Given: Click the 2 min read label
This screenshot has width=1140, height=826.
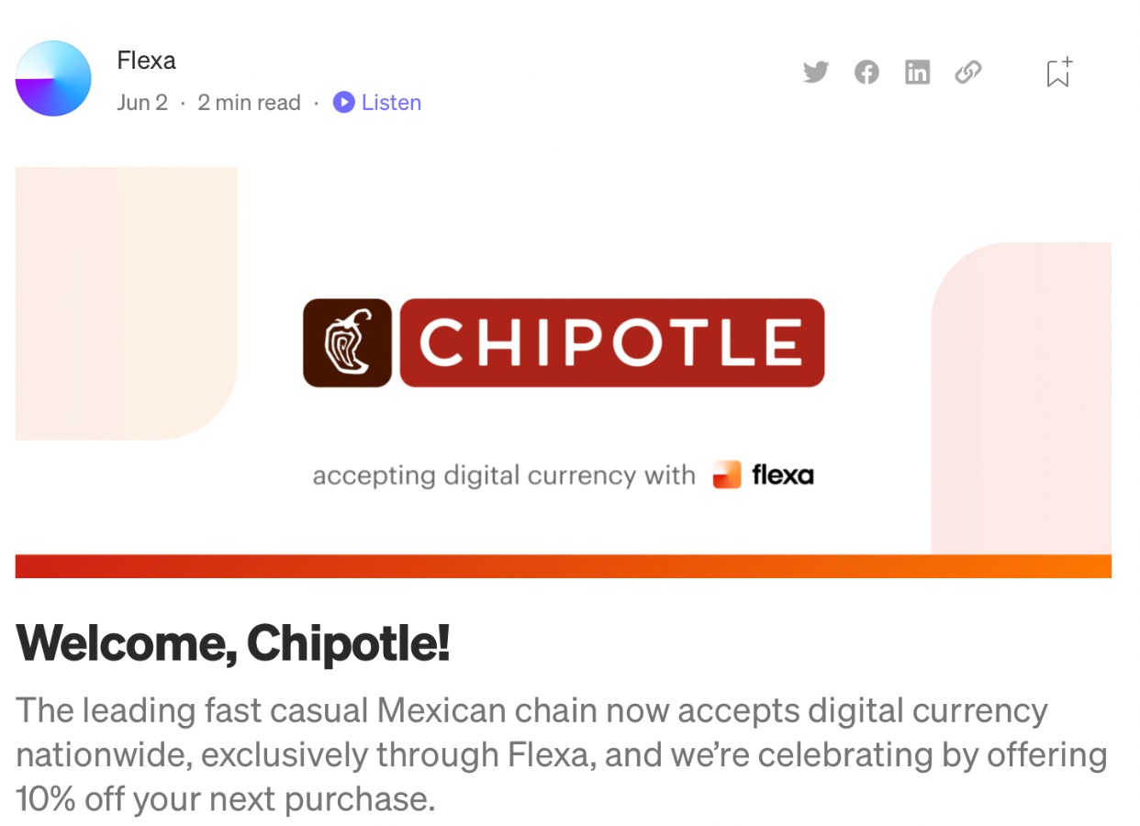Looking at the screenshot, I should tap(249, 103).
